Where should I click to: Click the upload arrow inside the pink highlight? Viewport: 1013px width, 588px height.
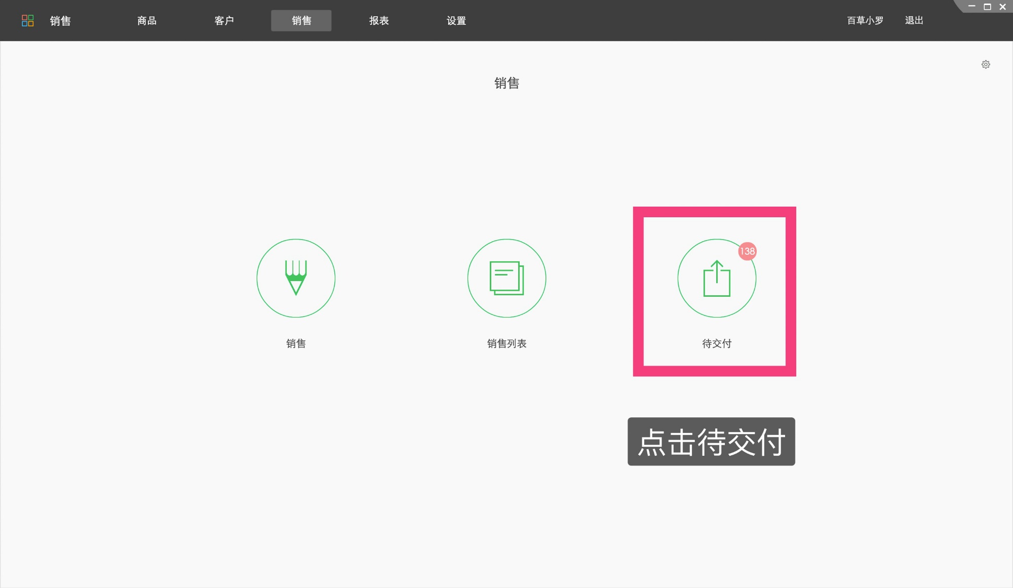(x=717, y=278)
